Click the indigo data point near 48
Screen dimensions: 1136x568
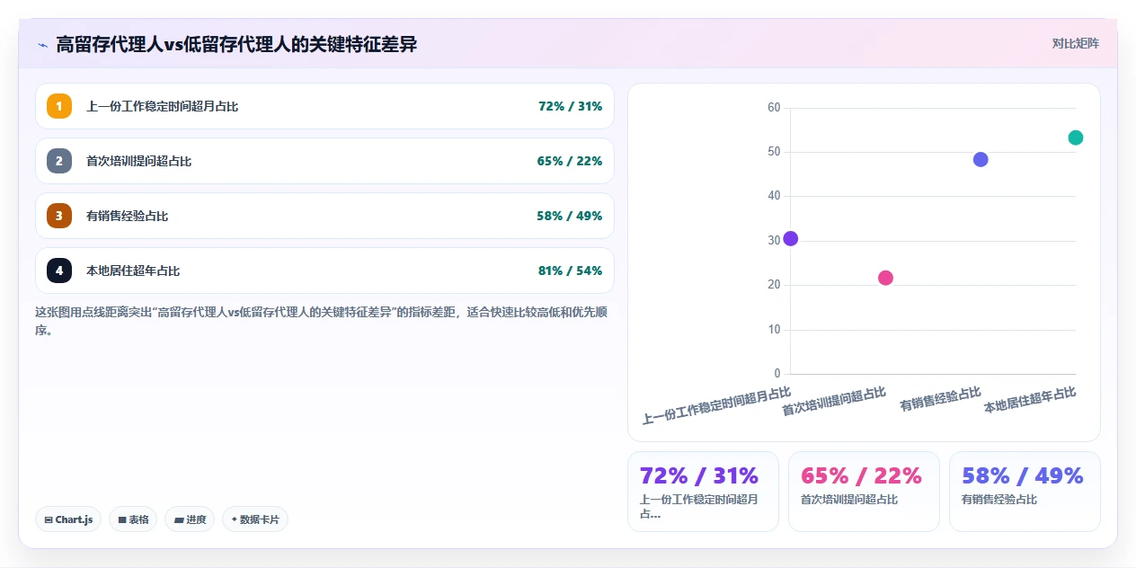[x=981, y=159]
